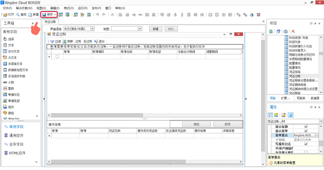
Task: Select the 颜色 field in toolbox
Action: (x=9, y=113)
